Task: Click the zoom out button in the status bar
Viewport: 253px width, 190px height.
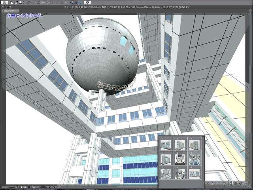Action: [21, 187]
